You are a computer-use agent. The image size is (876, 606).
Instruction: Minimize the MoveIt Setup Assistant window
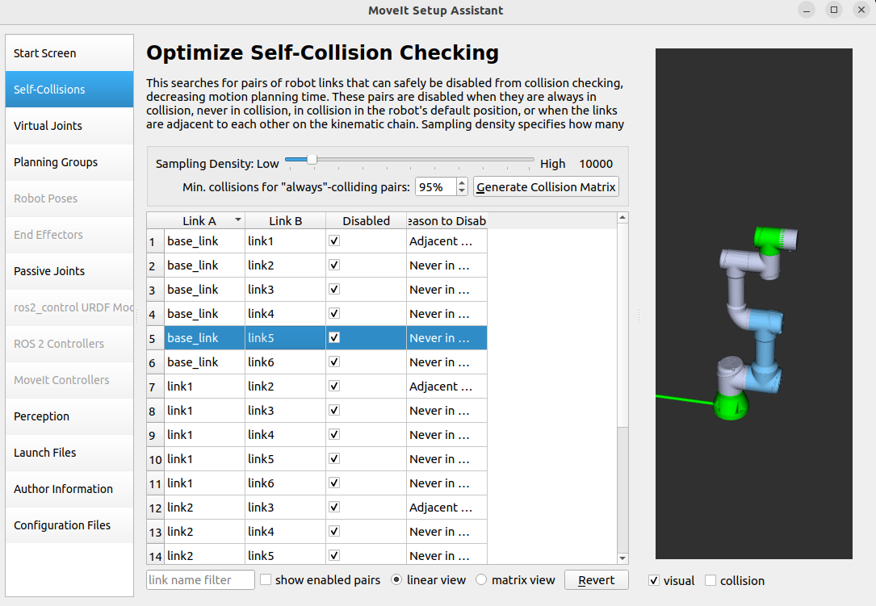point(807,10)
